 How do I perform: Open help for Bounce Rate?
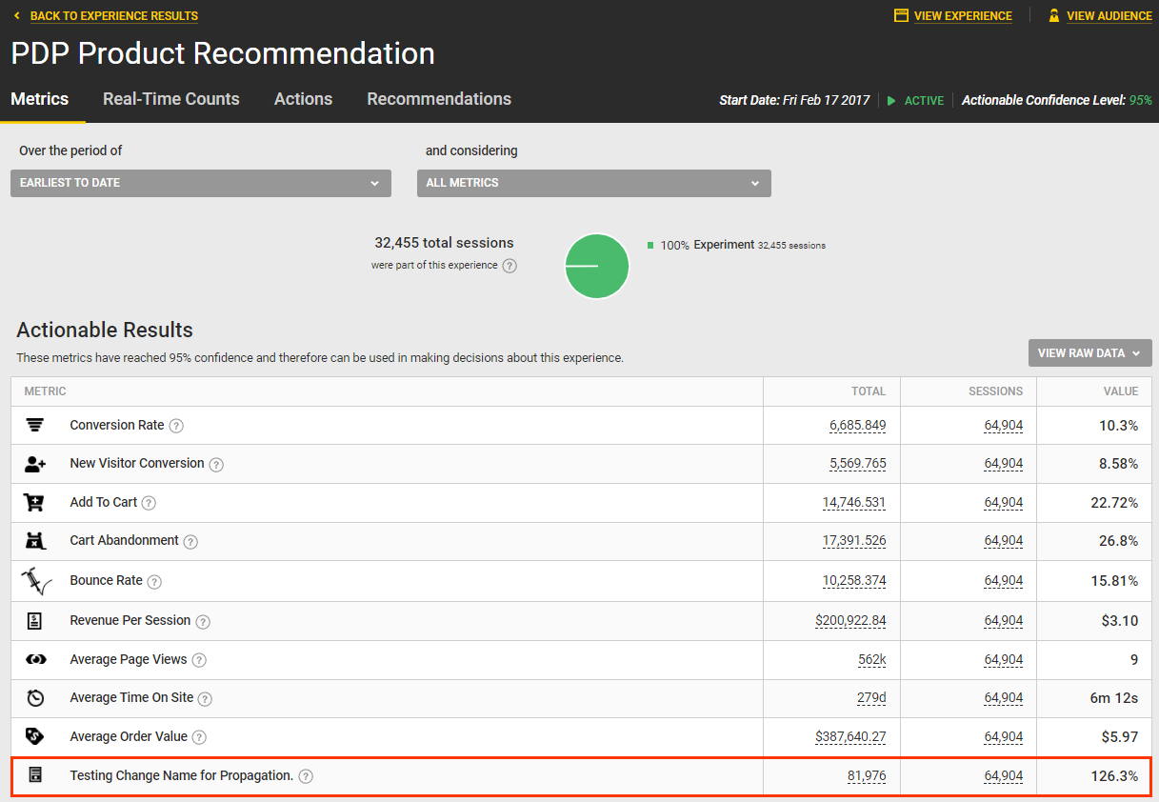click(x=154, y=582)
